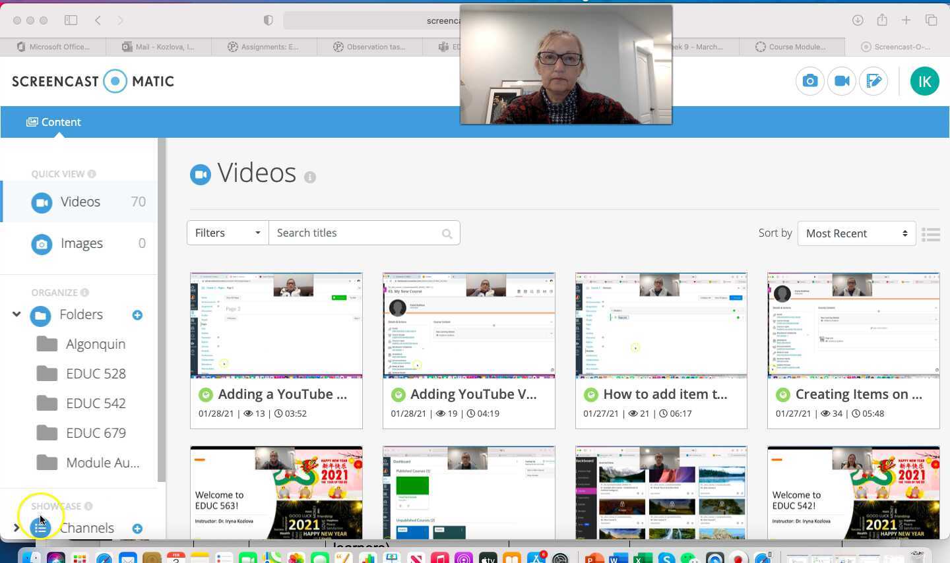
Task: Play the Adding a YouTube video thumbnail
Action: coord(276,325)
